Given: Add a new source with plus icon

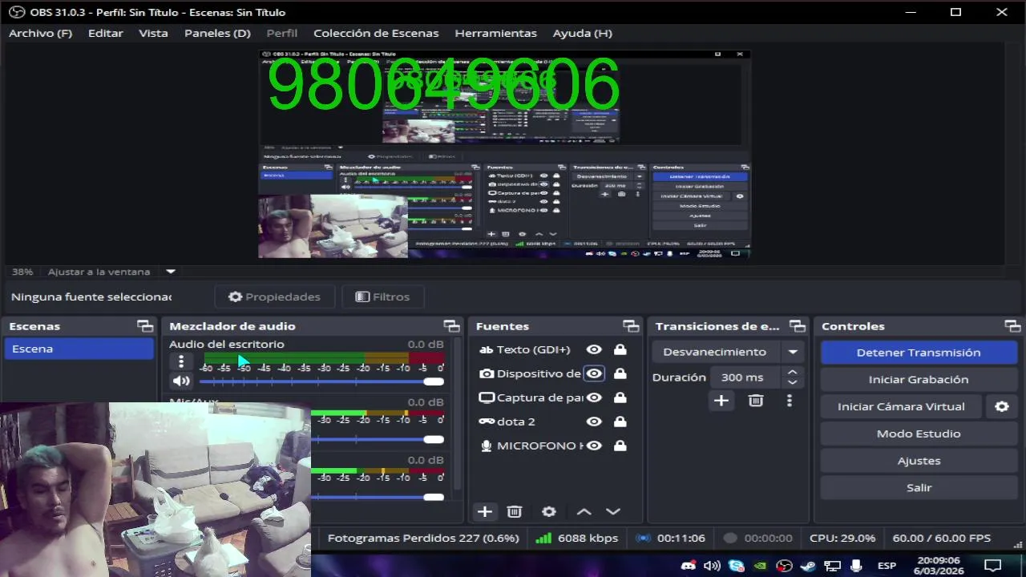Looking at the screenshot, I should [485, 511].
